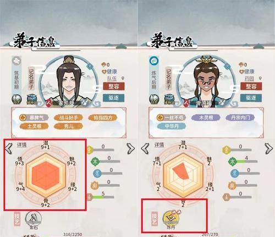This screenshot has height=237, width=275.
Task: Tap the 金石 skill icon on left panel
Action: (34, 218)
